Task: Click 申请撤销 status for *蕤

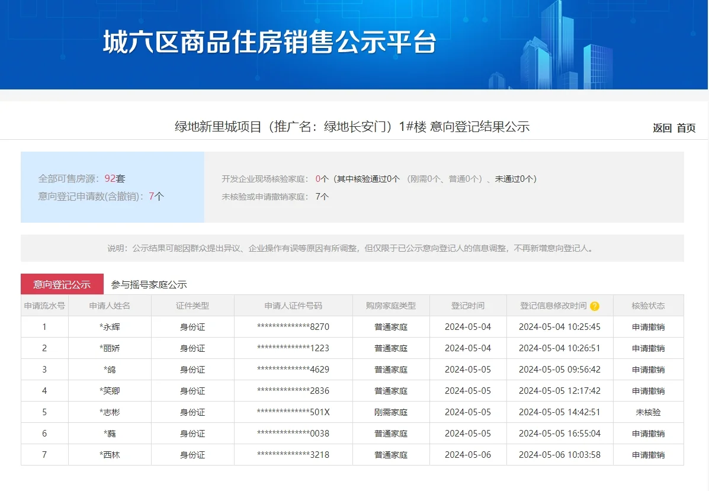Action: tap(648, 434)
